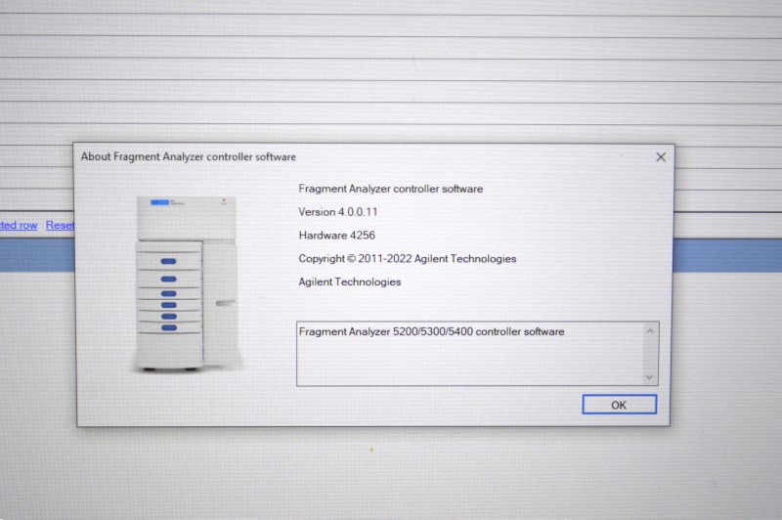Screen dimensions: 782x520
Task: Click the 'ted row' link in background window
Action: [x=19, y=226]
